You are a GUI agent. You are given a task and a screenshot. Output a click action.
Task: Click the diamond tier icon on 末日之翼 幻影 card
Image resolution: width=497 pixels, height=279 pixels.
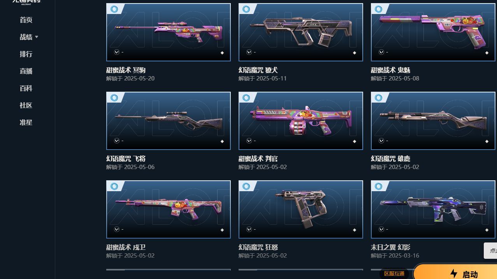487,230
